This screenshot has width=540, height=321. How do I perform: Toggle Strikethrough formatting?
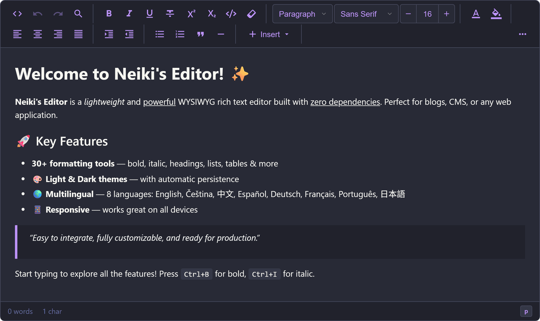pos(170,14)
